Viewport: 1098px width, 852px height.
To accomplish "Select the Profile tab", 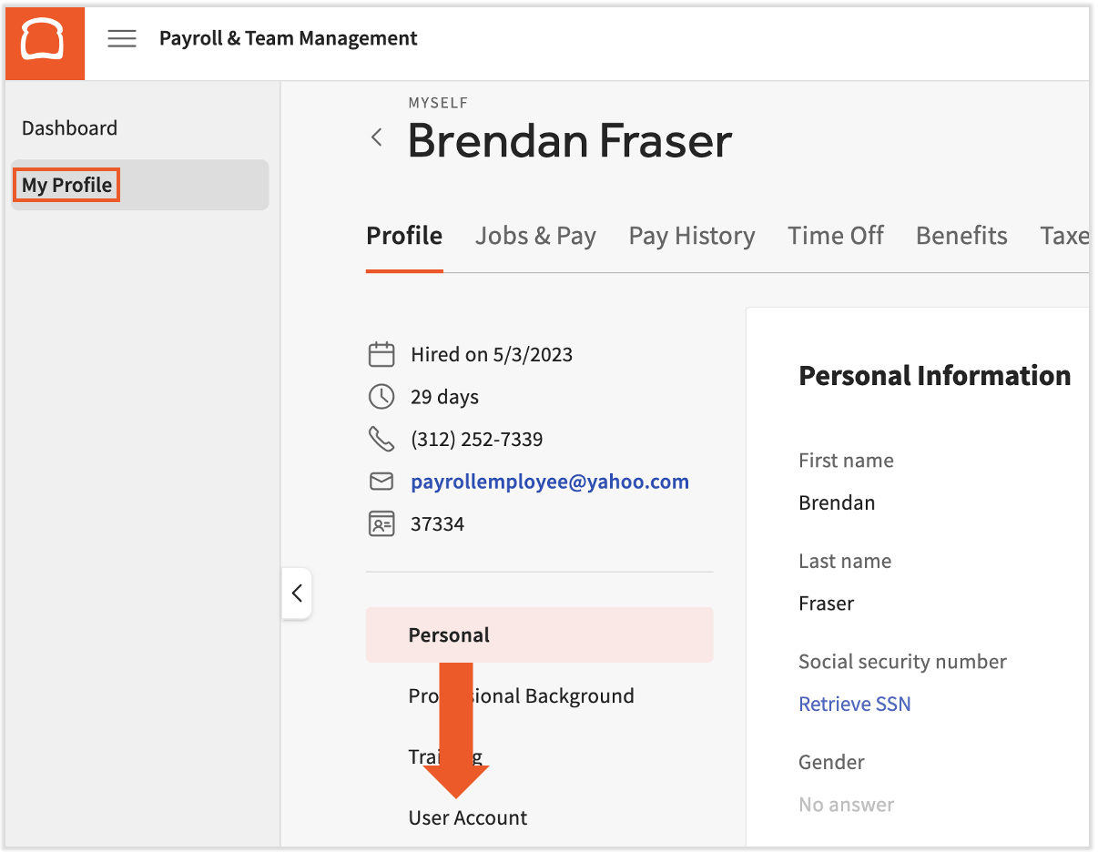I will coord(404,236).
